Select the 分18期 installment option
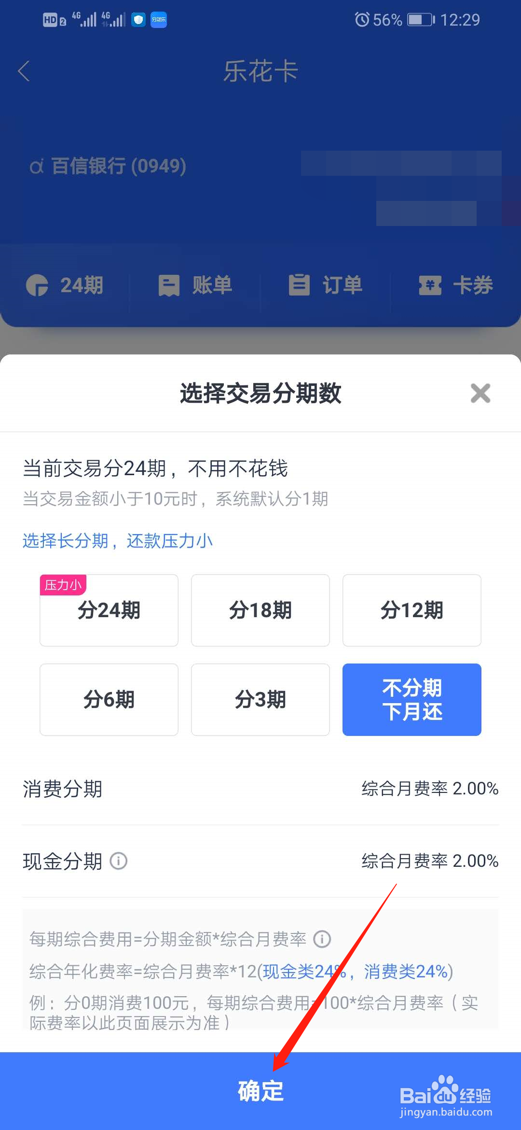The height and width of the screenshot is (1130, 521). click(x=260, y=610)
